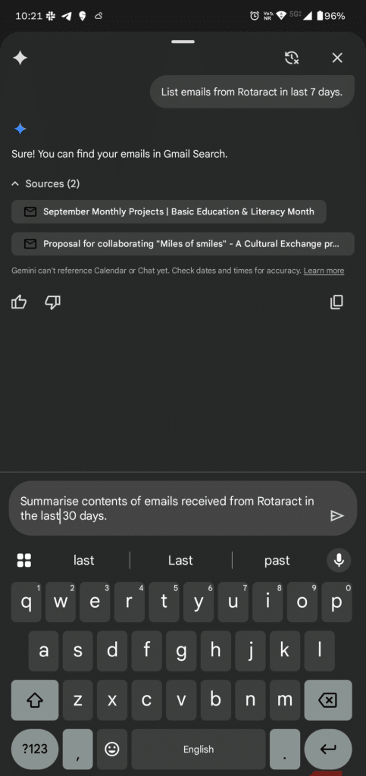Collapse the Sources (2) section

[x=45, y=183]
